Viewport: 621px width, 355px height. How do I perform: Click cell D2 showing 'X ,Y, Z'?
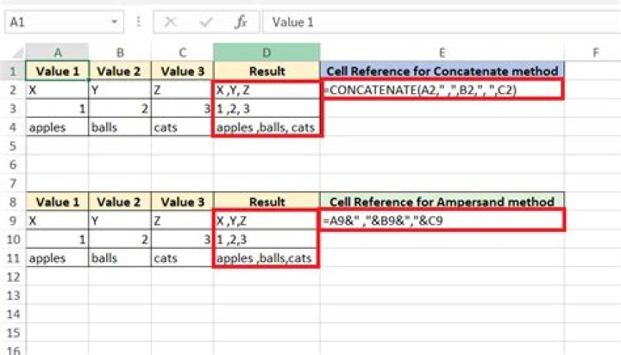click(x=267, y=90)
